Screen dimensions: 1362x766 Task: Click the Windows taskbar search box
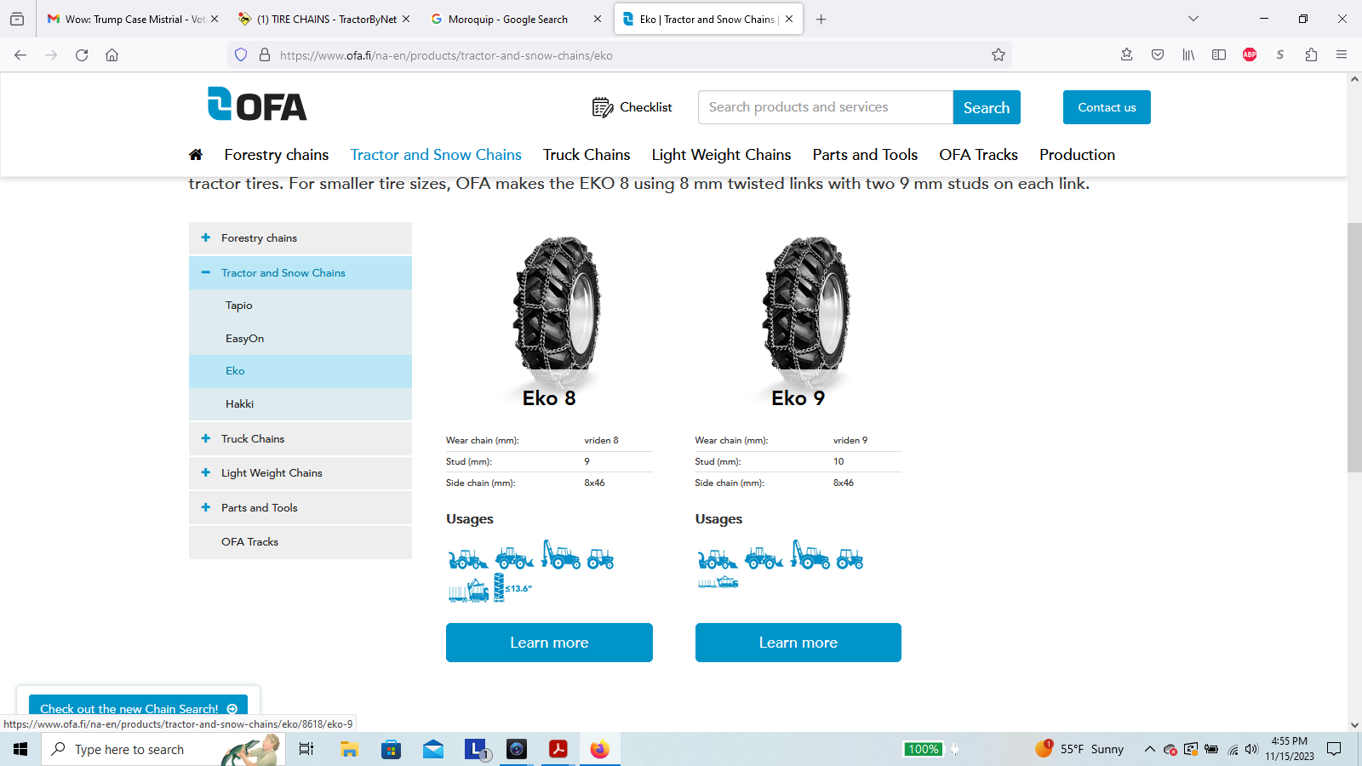[163, 749]
